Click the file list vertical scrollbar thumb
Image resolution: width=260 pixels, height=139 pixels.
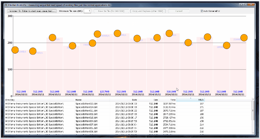pos(253,111)
